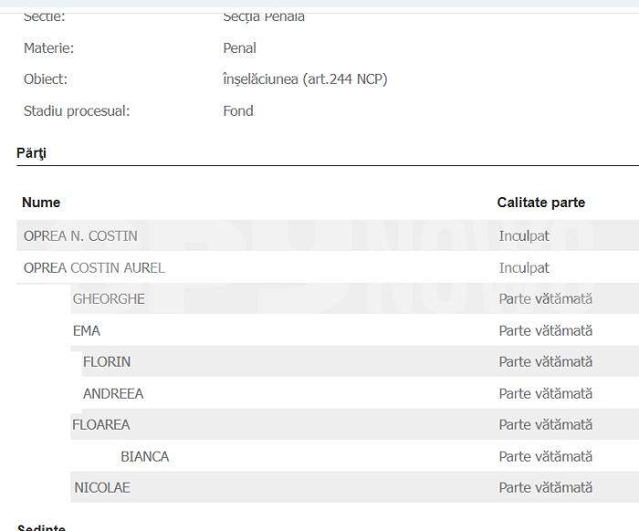
Task: Click the Stadiu procesual label
Action: (x=77, y=111)
